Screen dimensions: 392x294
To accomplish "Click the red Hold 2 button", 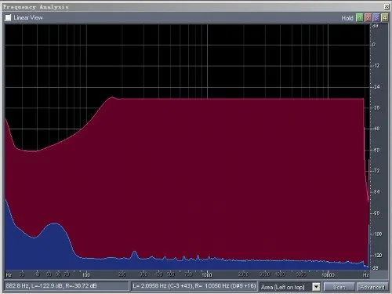I will point(368,18).
